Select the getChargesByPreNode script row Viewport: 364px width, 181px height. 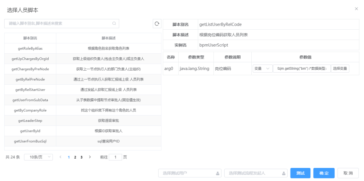coord(83,69)
